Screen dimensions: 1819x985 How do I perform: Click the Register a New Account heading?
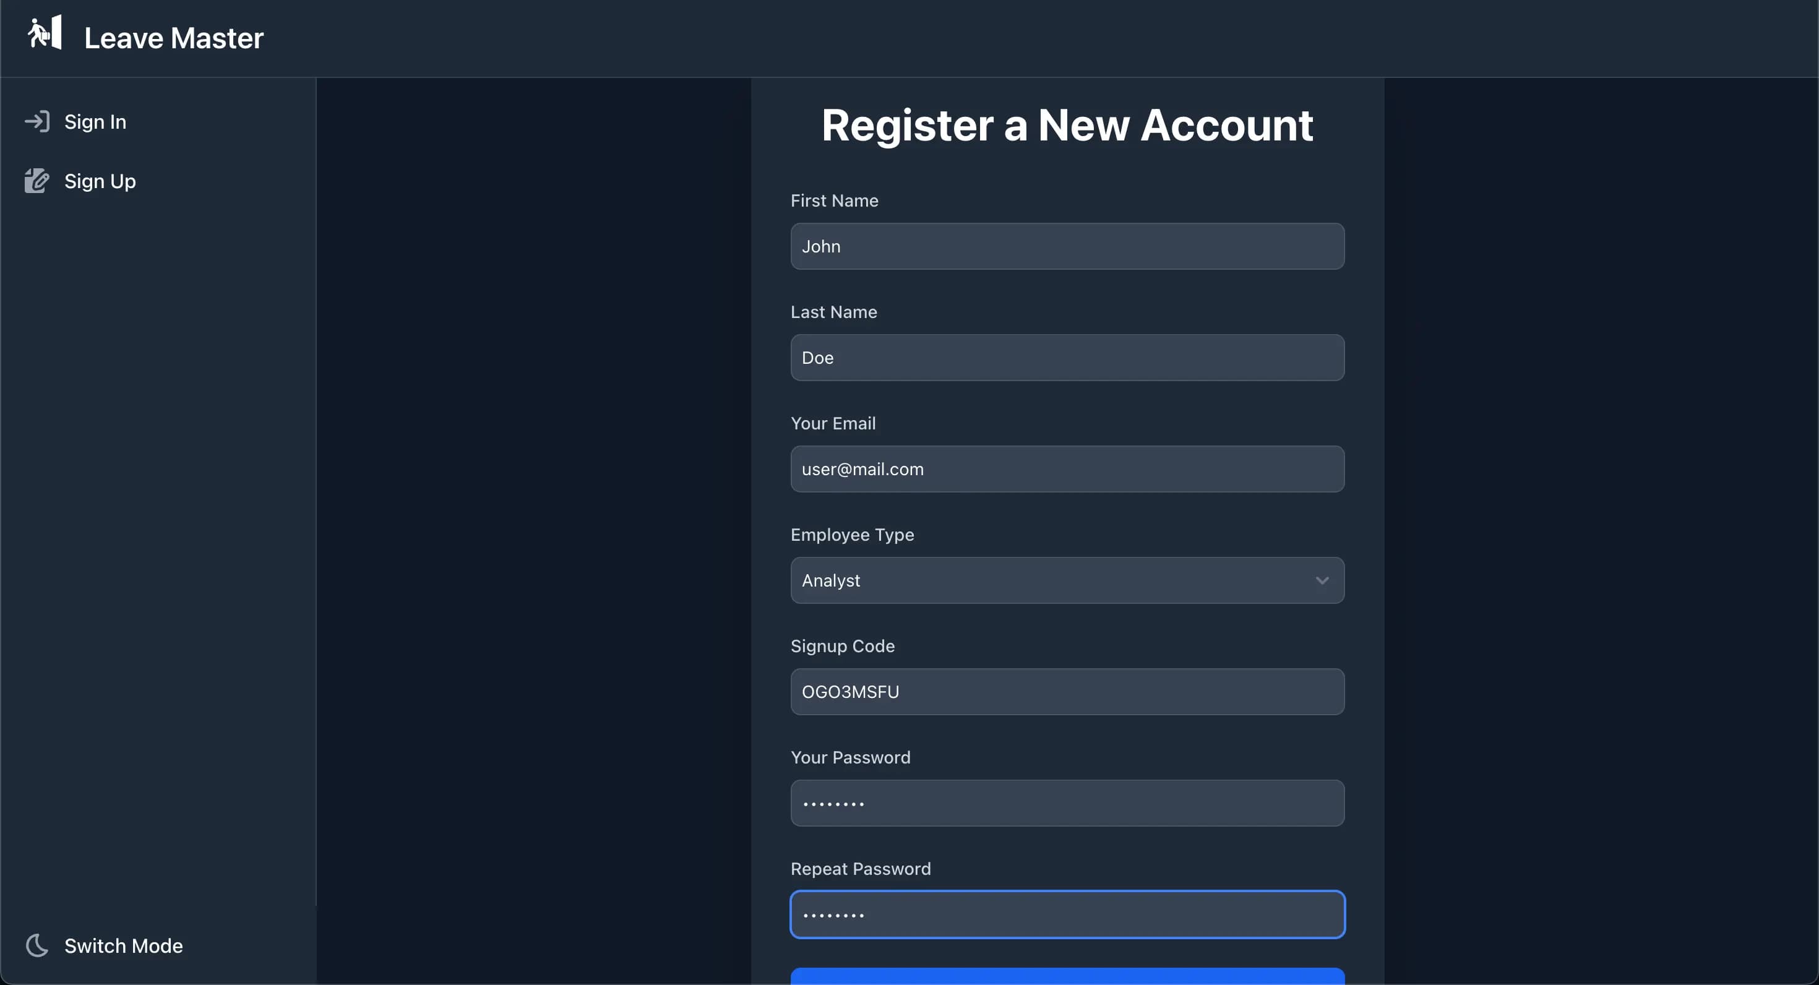coord(1067,126)
